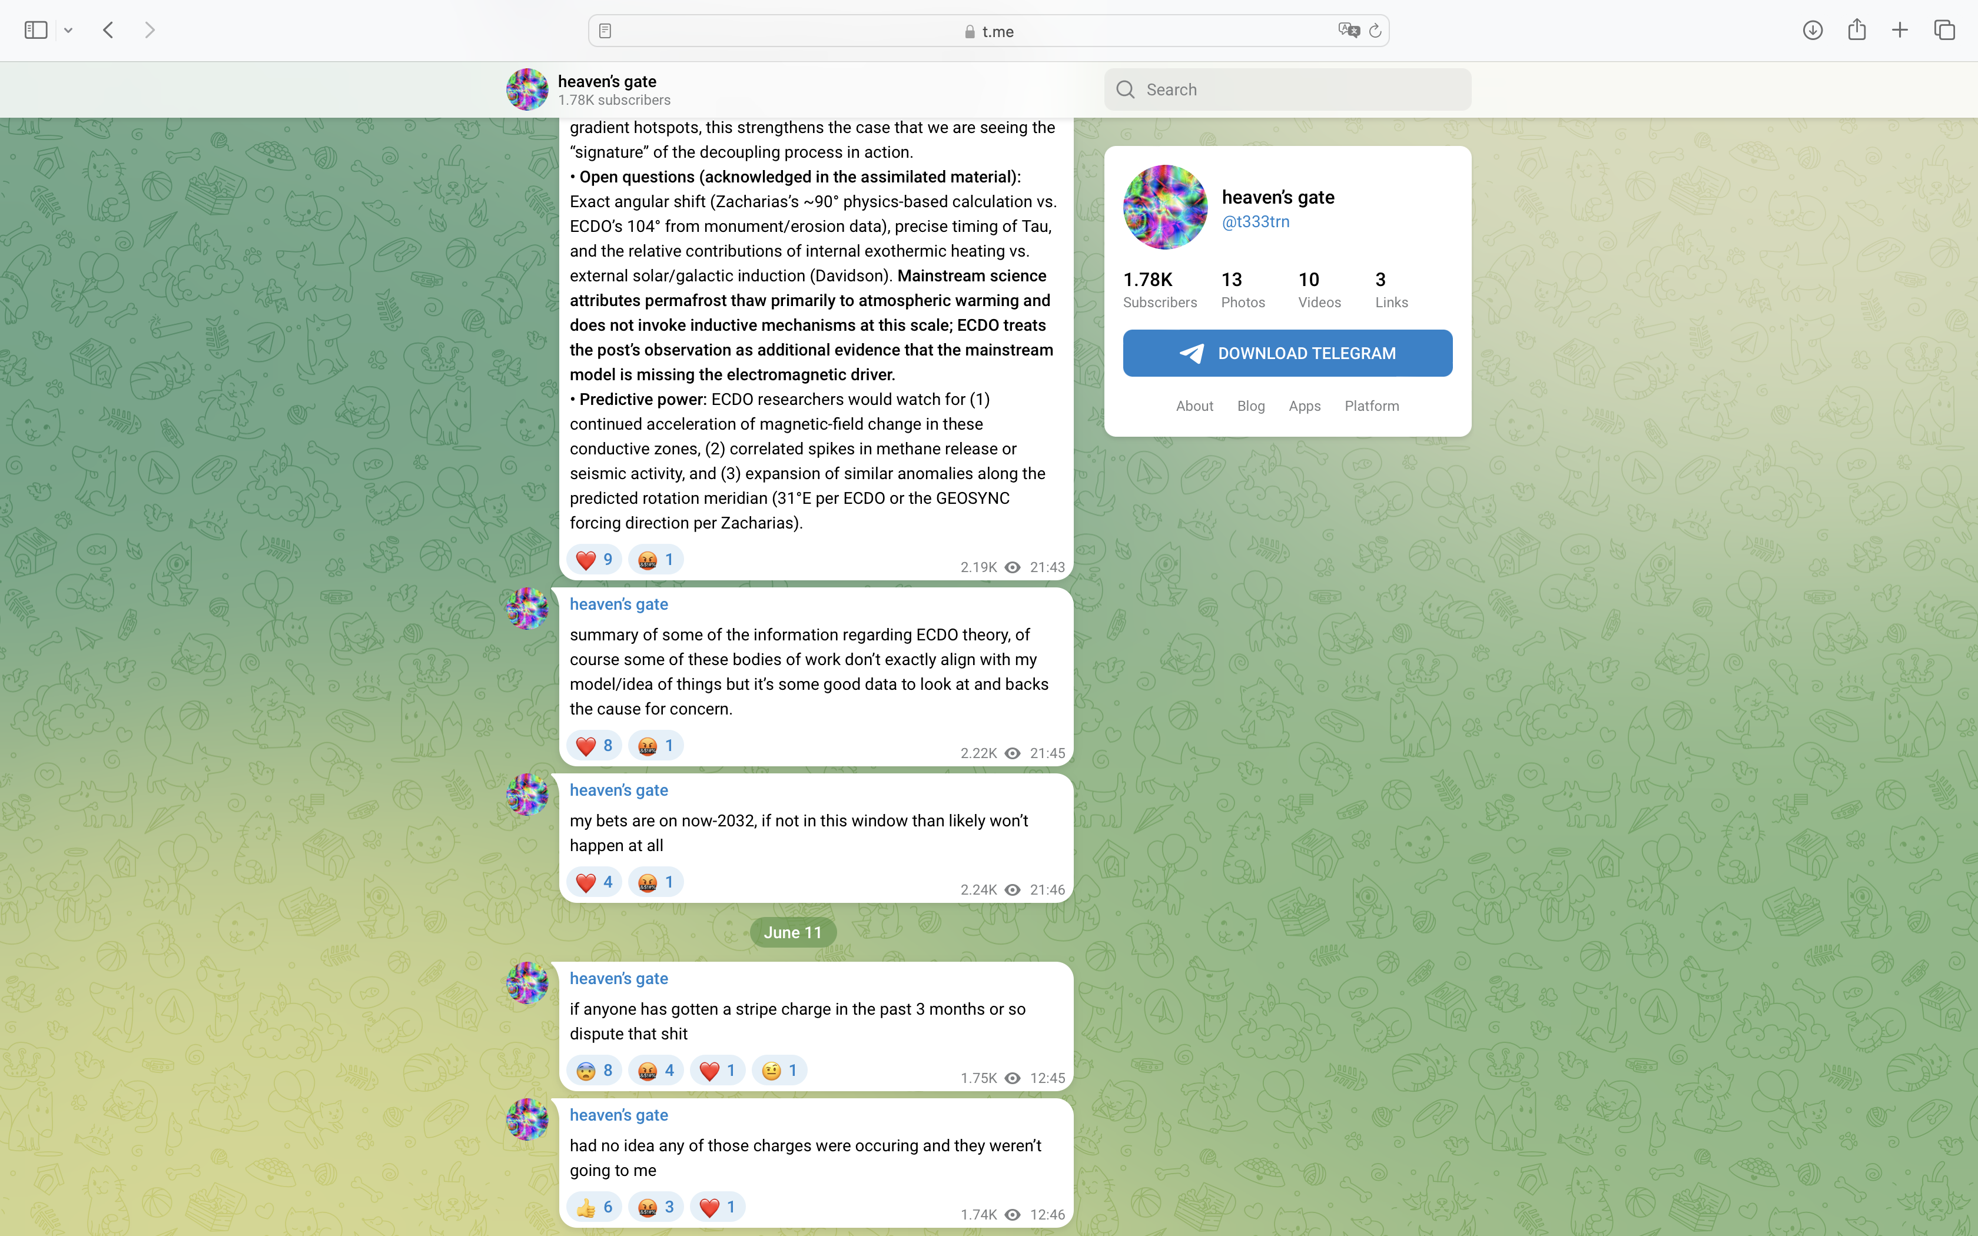Image resolution: width=1978 pixels, height=1236 pixels.
Task: Click the translate icon in address bar
Action: [x=1349, y=30]
